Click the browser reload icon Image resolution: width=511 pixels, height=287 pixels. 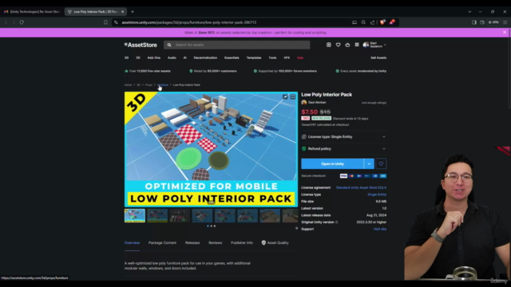pos(22,22)
